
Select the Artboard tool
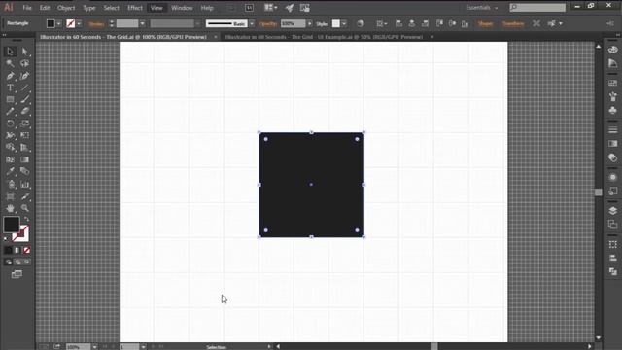click(10, 196)
